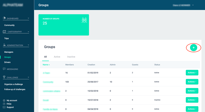Click the FAQs question mark icon
Image resolution: width=205 pixels, height=112 pixels.
(4, 104)
